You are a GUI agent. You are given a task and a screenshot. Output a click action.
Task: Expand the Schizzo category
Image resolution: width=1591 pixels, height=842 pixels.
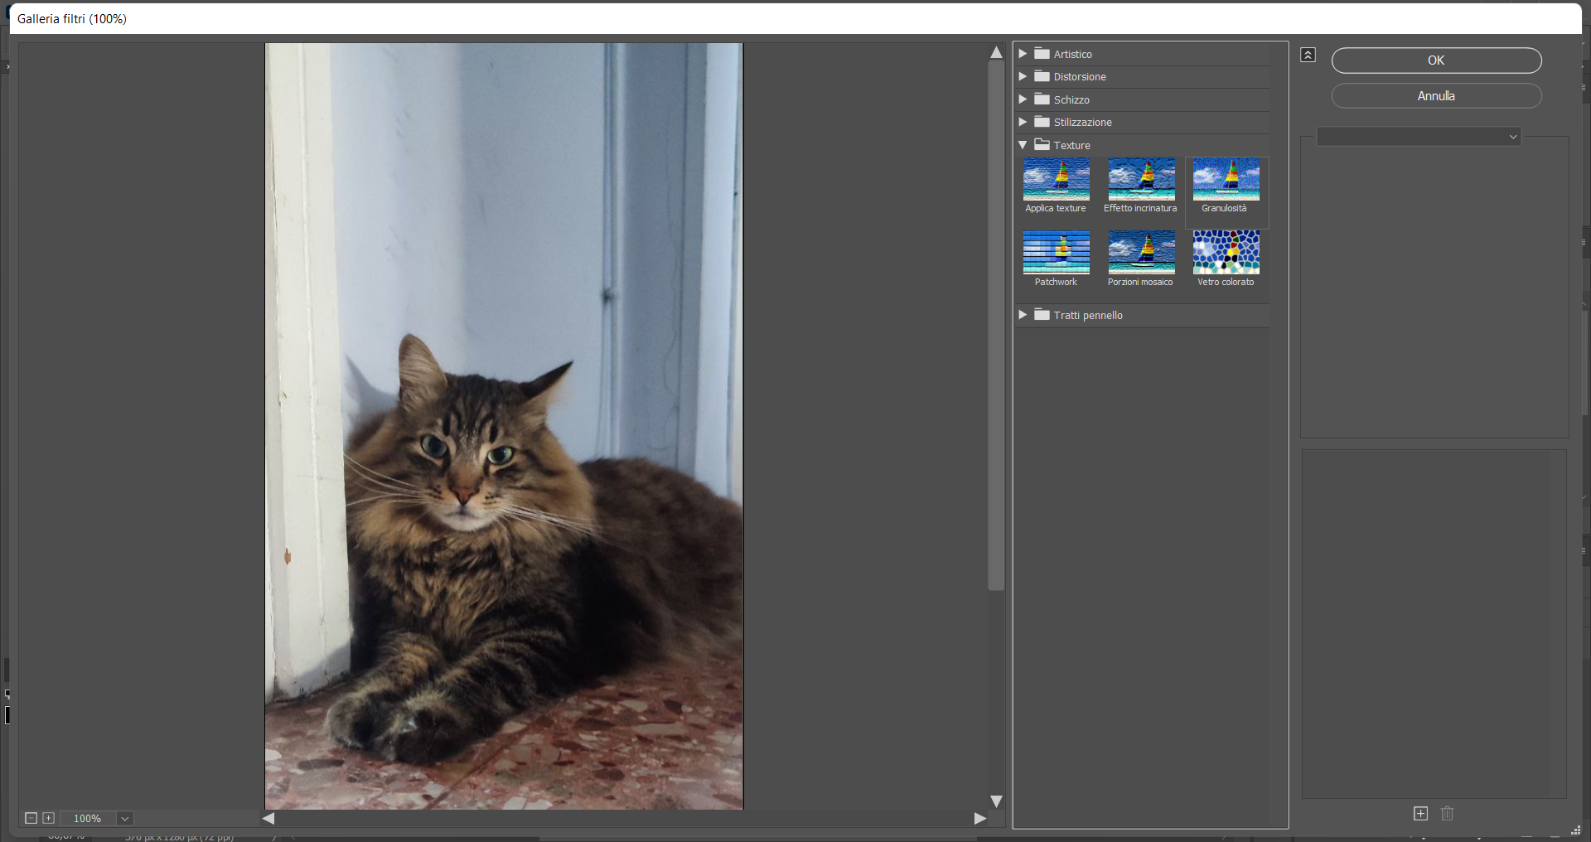tap(1024, 99)
